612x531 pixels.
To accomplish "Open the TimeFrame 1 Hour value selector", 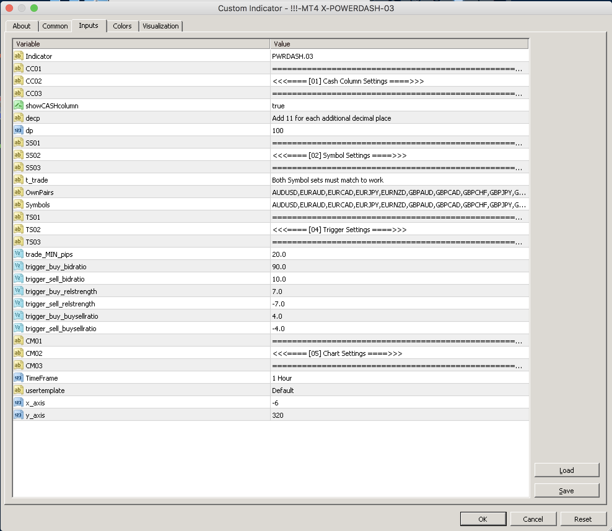I will click(x=399, y=378).
